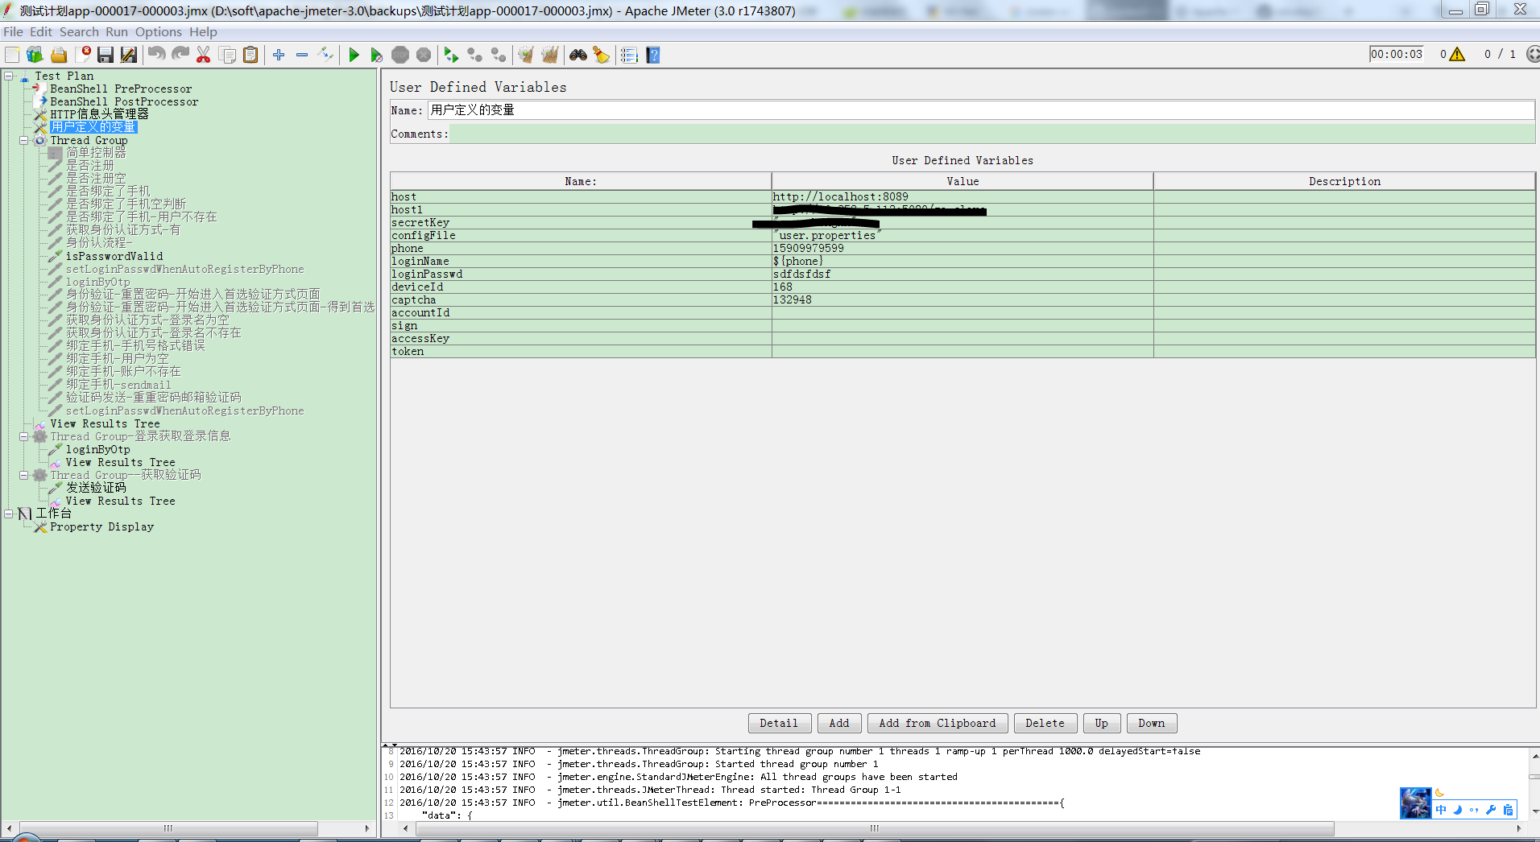
Task: Start the test with the green play icon
Action: [354, 55]
